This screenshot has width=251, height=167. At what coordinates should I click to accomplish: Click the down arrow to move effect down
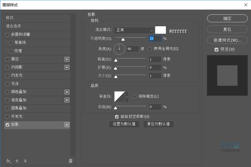point(25,161)
